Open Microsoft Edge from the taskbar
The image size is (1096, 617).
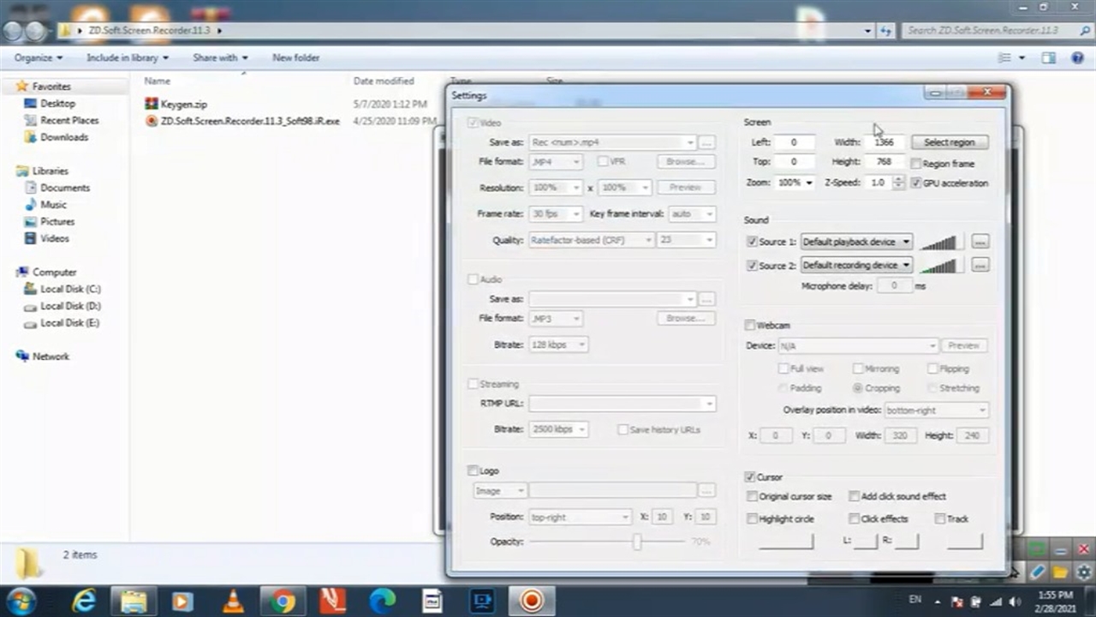tap(383, 601)
